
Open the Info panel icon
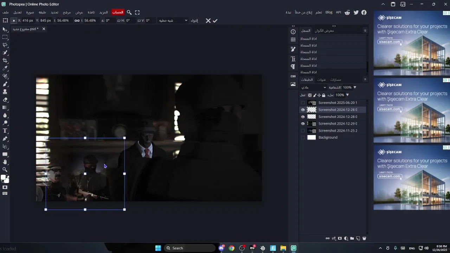point(293,32)
